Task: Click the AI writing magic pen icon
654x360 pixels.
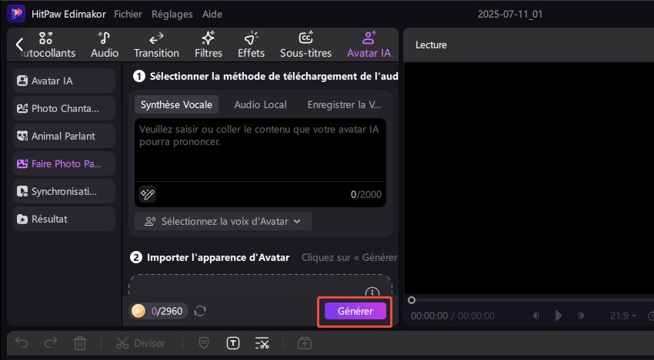Action: pyautogui.click(x=148, y=194)
